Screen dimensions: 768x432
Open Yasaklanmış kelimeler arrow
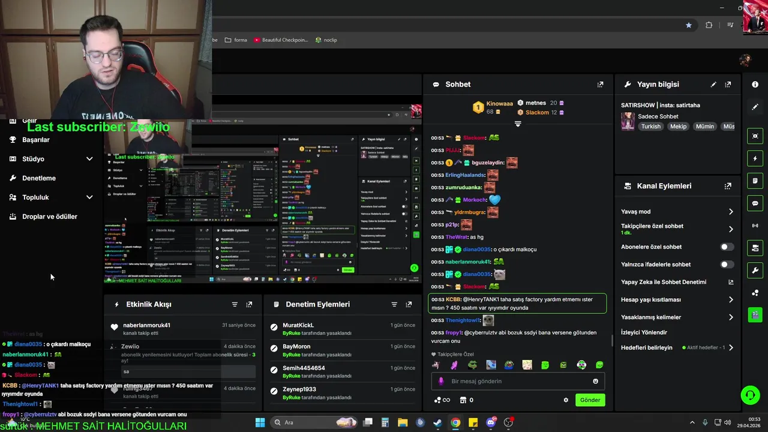[x=731, y=317]
